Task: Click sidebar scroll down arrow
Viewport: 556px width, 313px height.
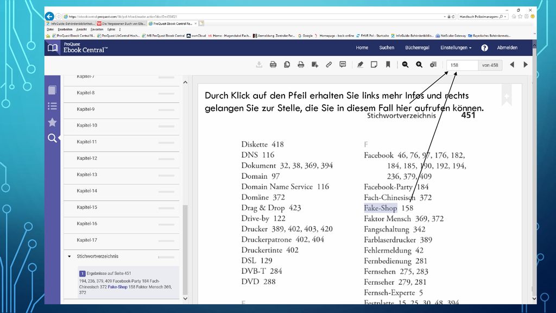Action: [x=185, y=298]
